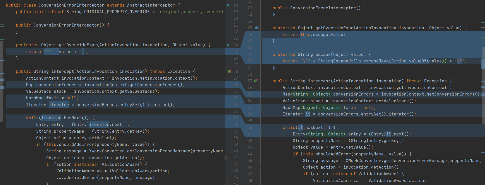Collapse the code block at right line 46
This screenshot has width=485, height=185.
pyautogui.click(x=260, y=167)
